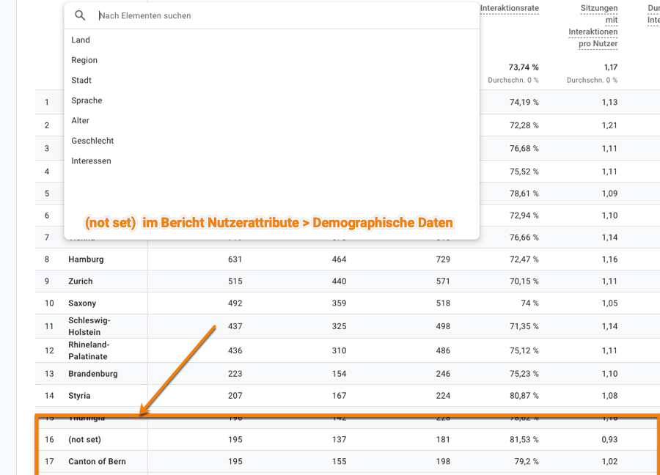
Task: Open the Hamburg row
Action: click(86, 259)
